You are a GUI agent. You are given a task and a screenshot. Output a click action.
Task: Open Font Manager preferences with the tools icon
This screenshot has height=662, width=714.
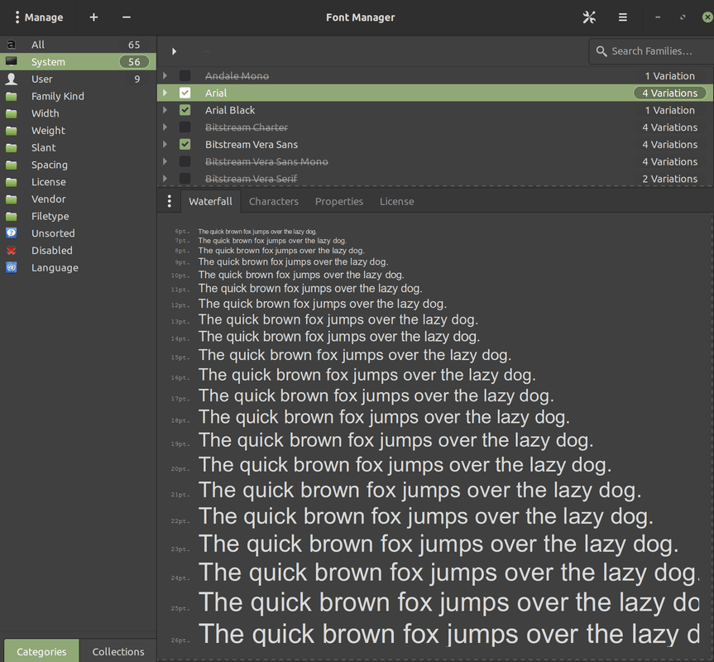click(x=589, y=17)
